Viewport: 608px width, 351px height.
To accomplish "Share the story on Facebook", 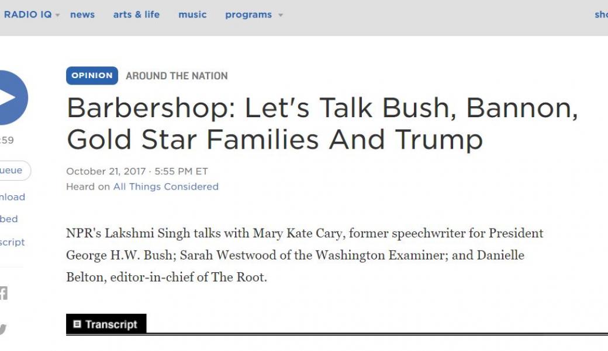I will point(5,294).
